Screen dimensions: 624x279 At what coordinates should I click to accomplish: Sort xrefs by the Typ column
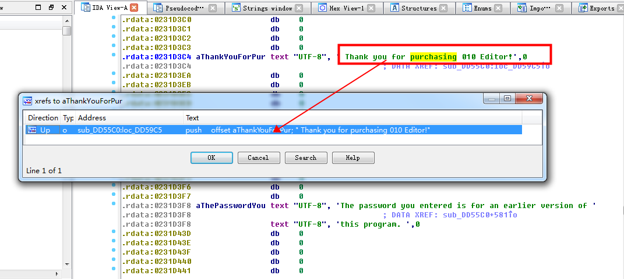point(68,118)
